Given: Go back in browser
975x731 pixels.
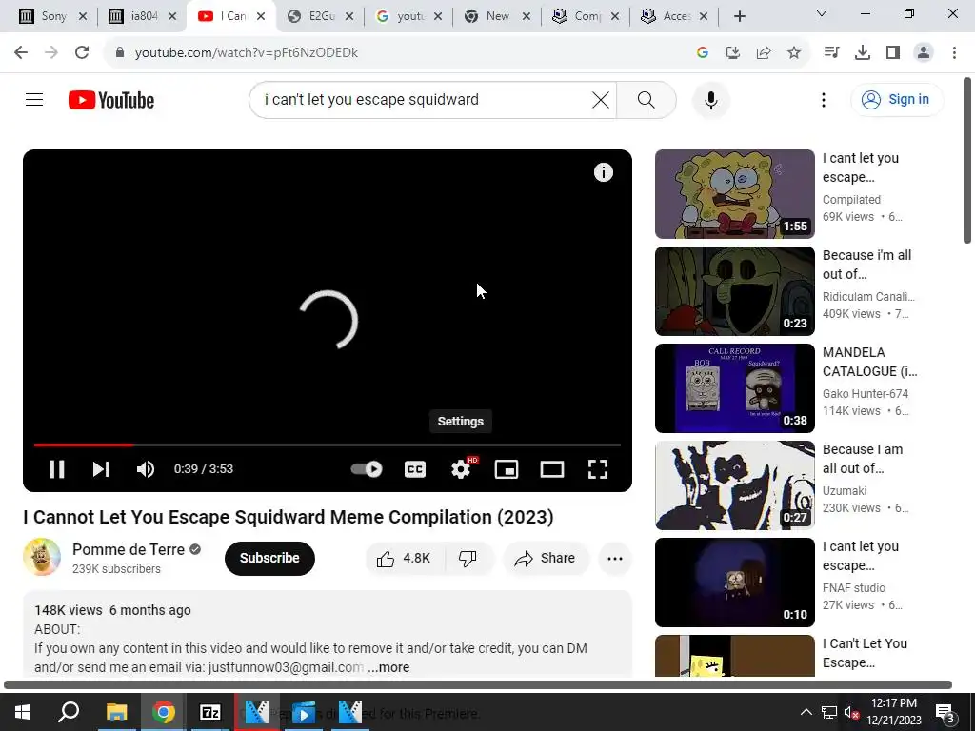Looking at the screenshot, I should [x=21, y=53].
